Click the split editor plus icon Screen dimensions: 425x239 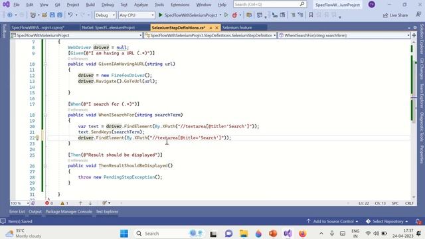414,35
